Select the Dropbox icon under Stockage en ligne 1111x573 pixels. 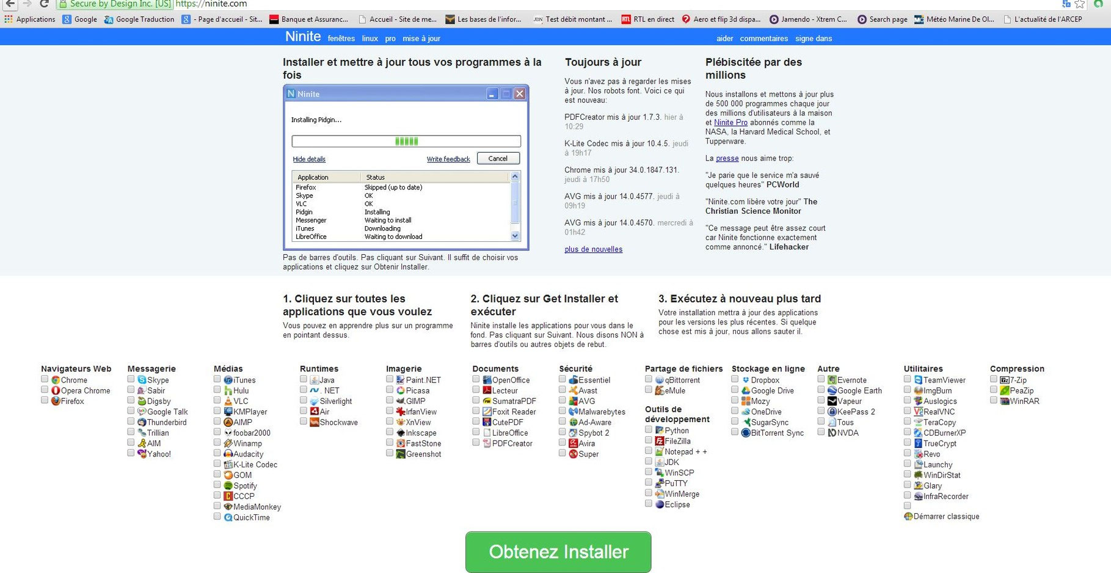[x=745, y=379]
